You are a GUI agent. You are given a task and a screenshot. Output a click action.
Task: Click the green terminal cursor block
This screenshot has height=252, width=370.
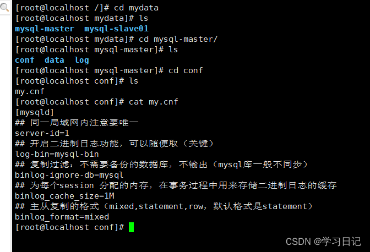[x=131, y=227]
